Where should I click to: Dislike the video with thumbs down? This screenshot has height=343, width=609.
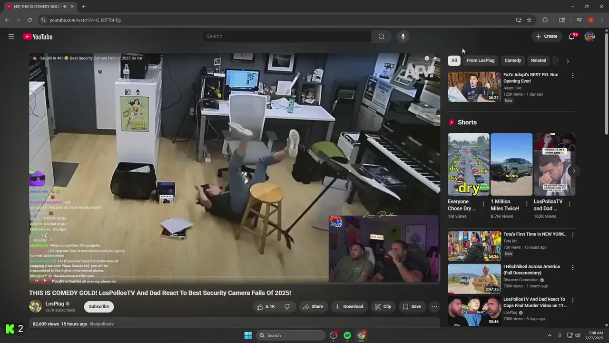pos(287,307)
